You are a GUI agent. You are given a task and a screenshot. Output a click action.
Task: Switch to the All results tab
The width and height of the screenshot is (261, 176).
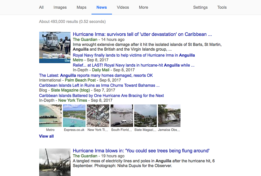(41, 7)
